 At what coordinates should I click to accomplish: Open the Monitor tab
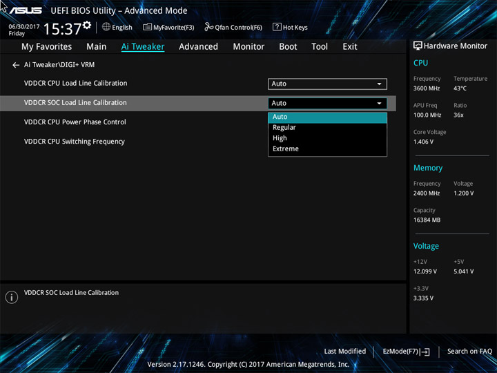point(248,47)
